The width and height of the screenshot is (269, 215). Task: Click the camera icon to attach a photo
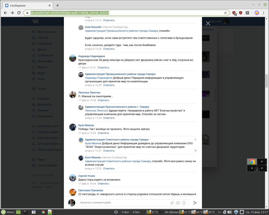[178, 203]
